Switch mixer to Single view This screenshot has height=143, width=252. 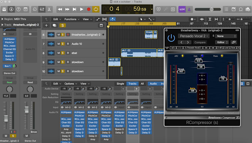click(x=120, y=84)
